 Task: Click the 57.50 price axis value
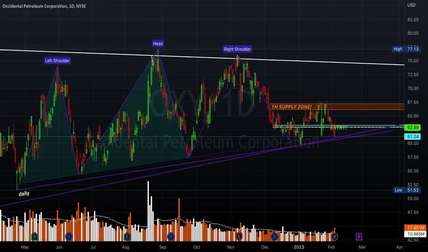point(413,157)
